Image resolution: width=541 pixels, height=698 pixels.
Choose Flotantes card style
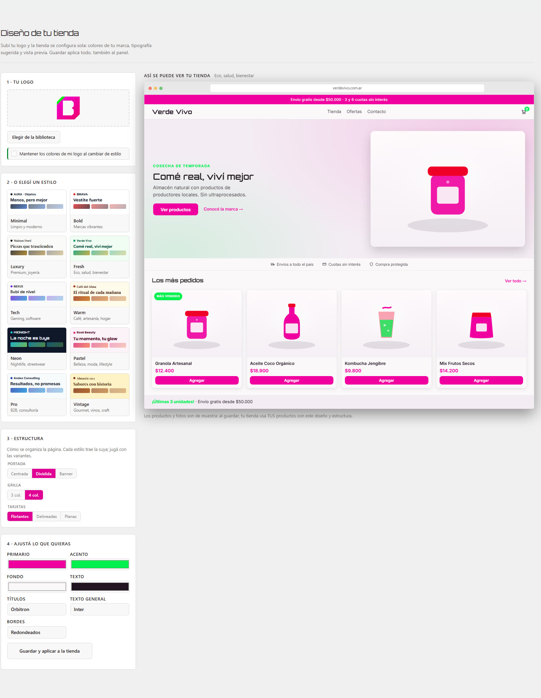coord(20,516)
